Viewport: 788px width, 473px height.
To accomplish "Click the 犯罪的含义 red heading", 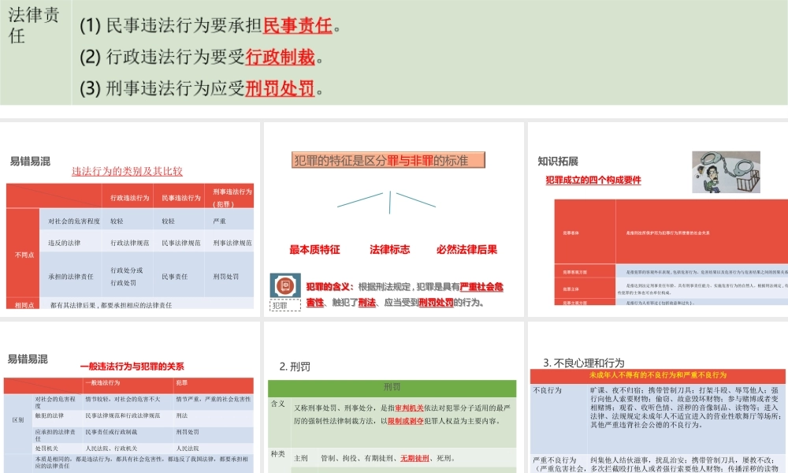I will tap(329, 286).
